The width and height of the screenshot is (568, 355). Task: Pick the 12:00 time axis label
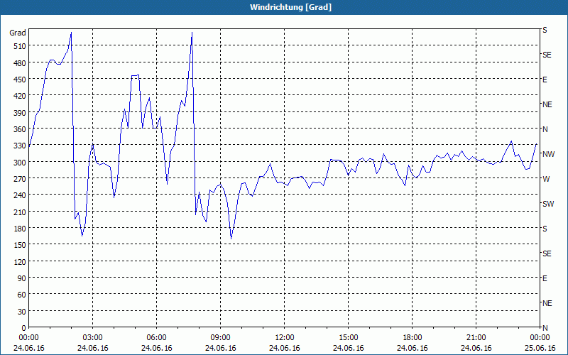(x=285, y=338)
